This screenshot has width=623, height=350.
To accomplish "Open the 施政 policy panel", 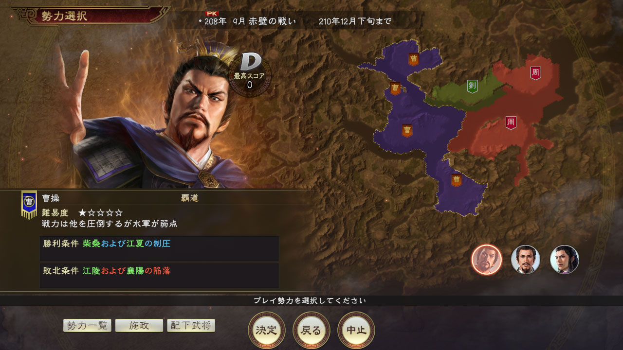I will tap(139, 326).
